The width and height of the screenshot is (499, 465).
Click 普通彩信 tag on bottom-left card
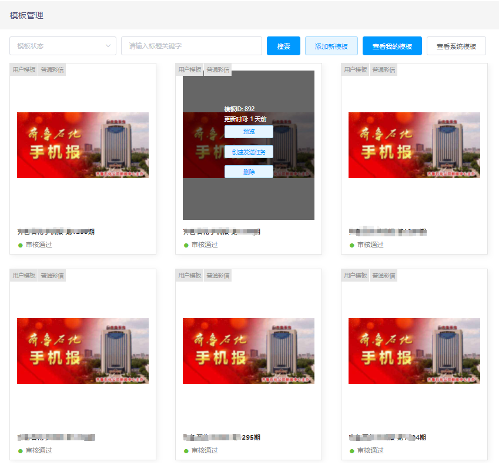(x=52, y=275)
